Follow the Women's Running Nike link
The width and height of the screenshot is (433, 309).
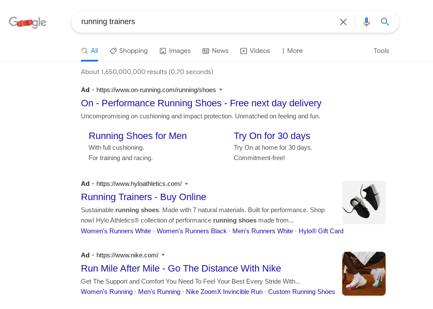(x=107, y=292)
